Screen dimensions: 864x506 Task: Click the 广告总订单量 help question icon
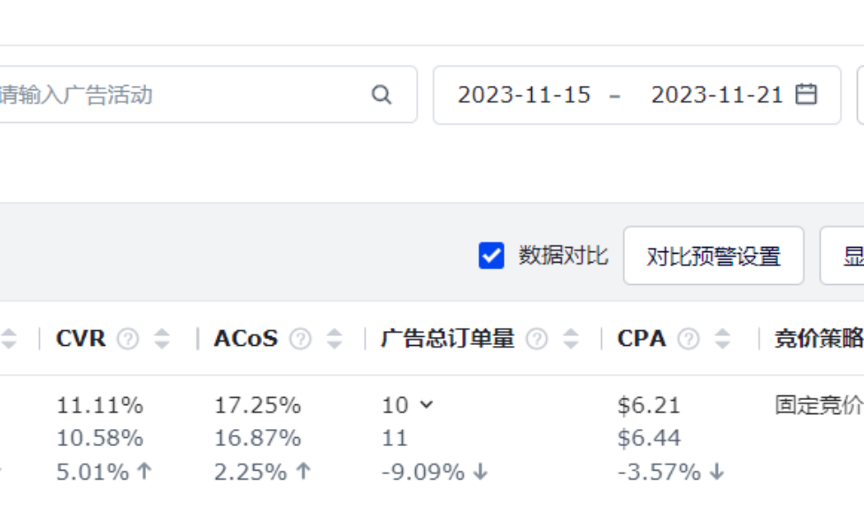[537, 339]
